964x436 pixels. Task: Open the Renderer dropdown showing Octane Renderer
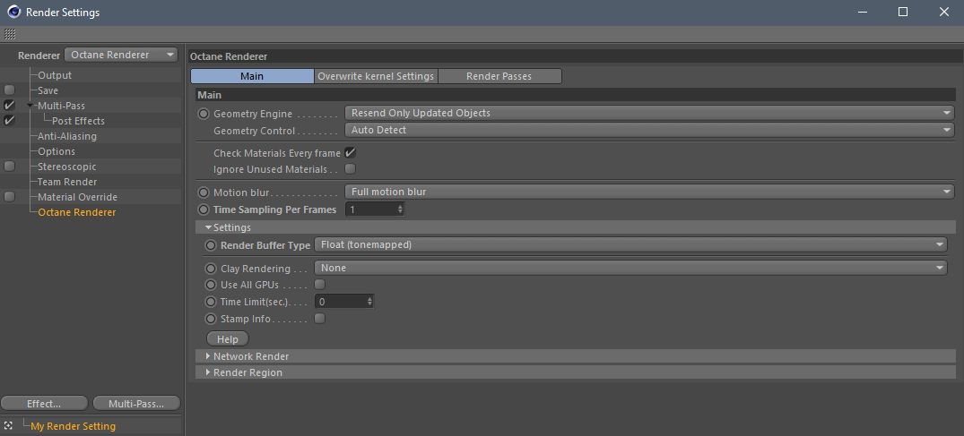click(120, 55)
